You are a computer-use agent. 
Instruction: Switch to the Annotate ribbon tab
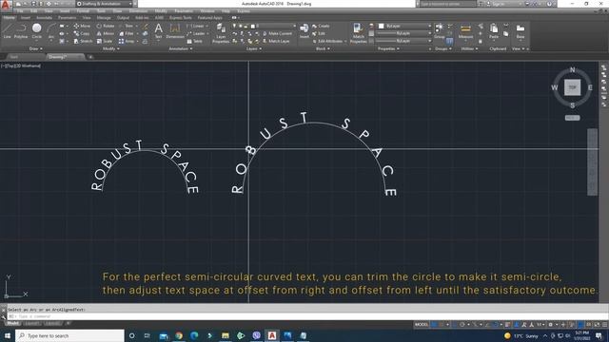[44, 17]
